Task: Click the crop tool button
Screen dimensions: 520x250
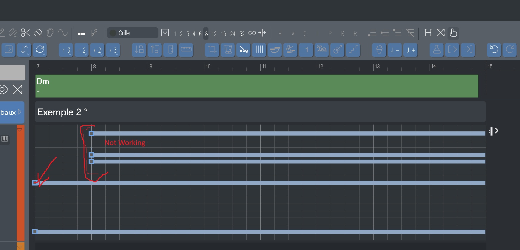Action: click(x=212, y=50)
